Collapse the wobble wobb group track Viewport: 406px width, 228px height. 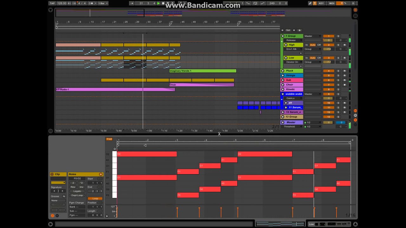(283, 94)
